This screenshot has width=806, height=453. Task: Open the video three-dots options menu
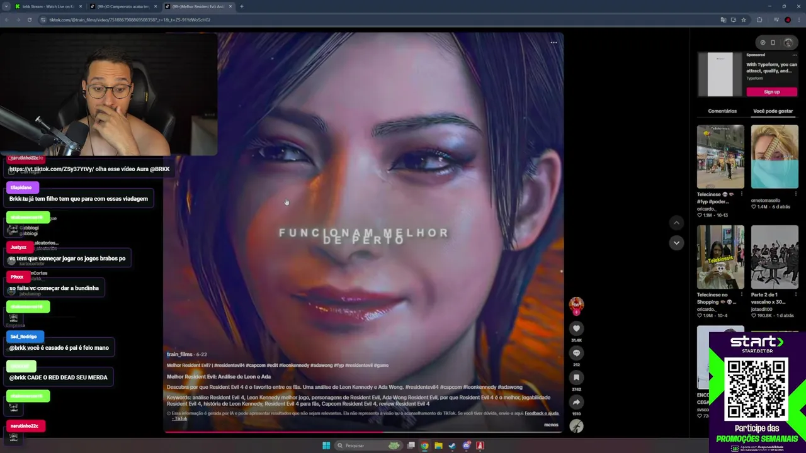(553, 43)
